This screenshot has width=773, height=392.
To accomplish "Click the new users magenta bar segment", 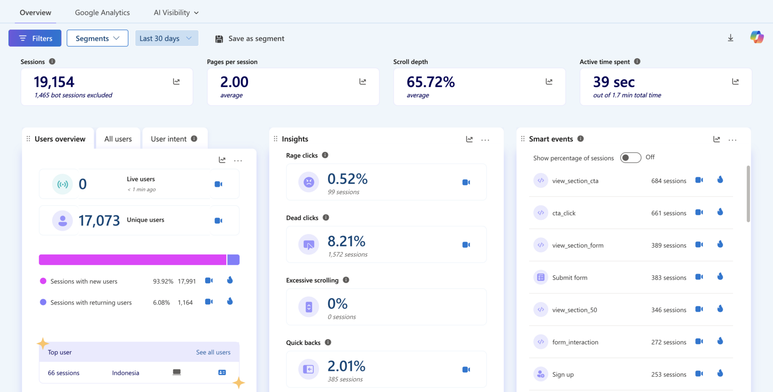I will (x=133, y=260).
